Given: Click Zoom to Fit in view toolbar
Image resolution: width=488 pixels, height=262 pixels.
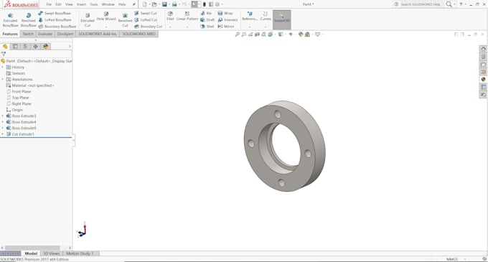Looking at the screenshot, I should pyautogui.click(x=237, y=34).
